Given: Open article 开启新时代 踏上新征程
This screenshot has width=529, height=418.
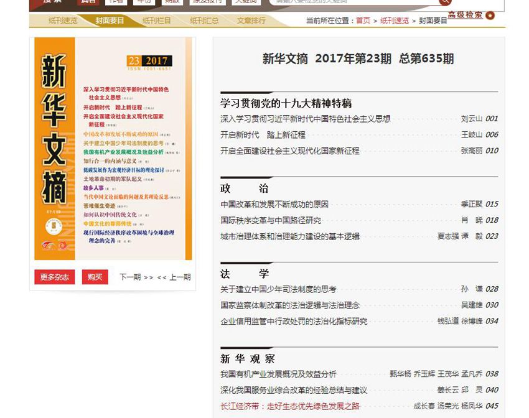Looking at the screenshot, I should pyautogui.click(x=263, y=135).
